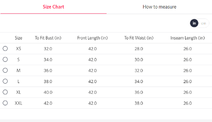Select the in unit toggle
This screenshot has width=212, height=122.
194,23
